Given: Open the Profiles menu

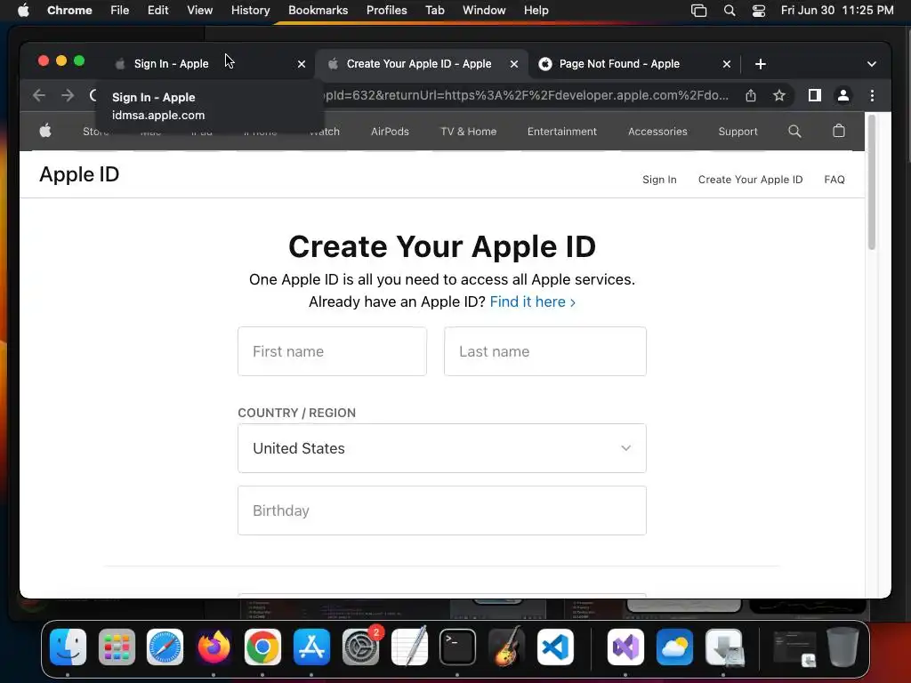Looking at the screenshot, I should pyautogui.click(x=387, y=11).
